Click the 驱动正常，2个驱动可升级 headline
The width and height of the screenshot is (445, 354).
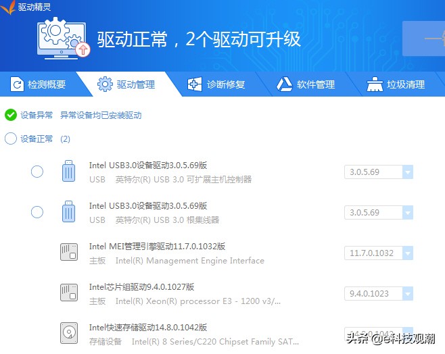(199, 39)
